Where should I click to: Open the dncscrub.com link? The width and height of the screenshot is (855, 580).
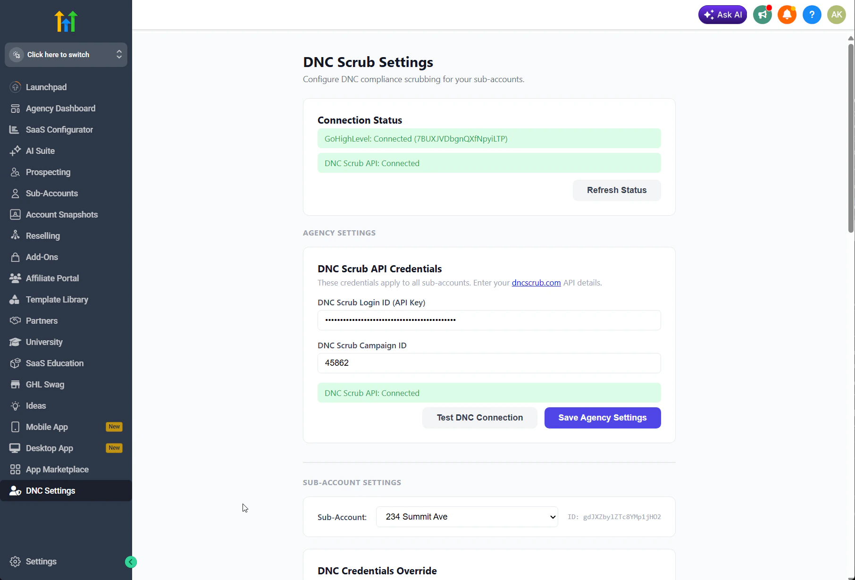536,283
